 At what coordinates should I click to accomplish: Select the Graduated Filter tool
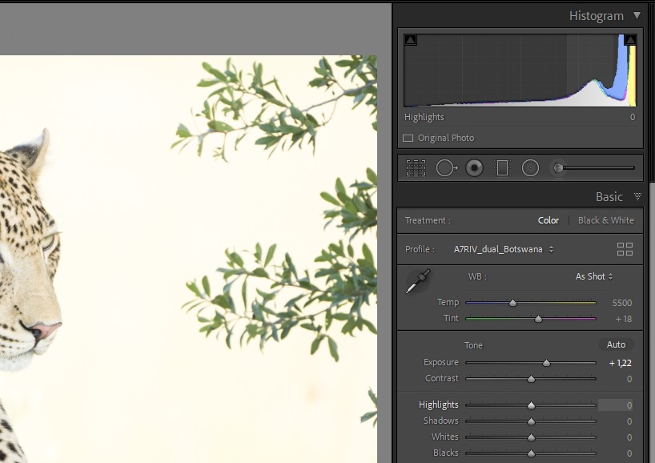pyautogui.click(x=502, y=168)
